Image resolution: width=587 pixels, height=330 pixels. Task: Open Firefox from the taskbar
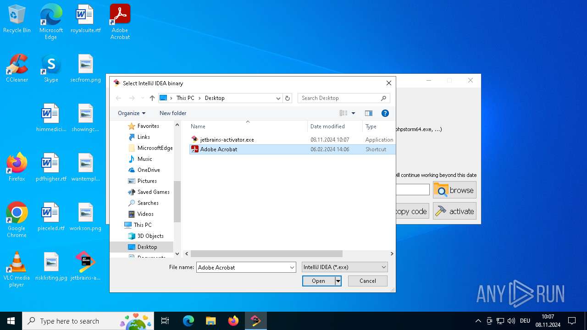(233, 321)
